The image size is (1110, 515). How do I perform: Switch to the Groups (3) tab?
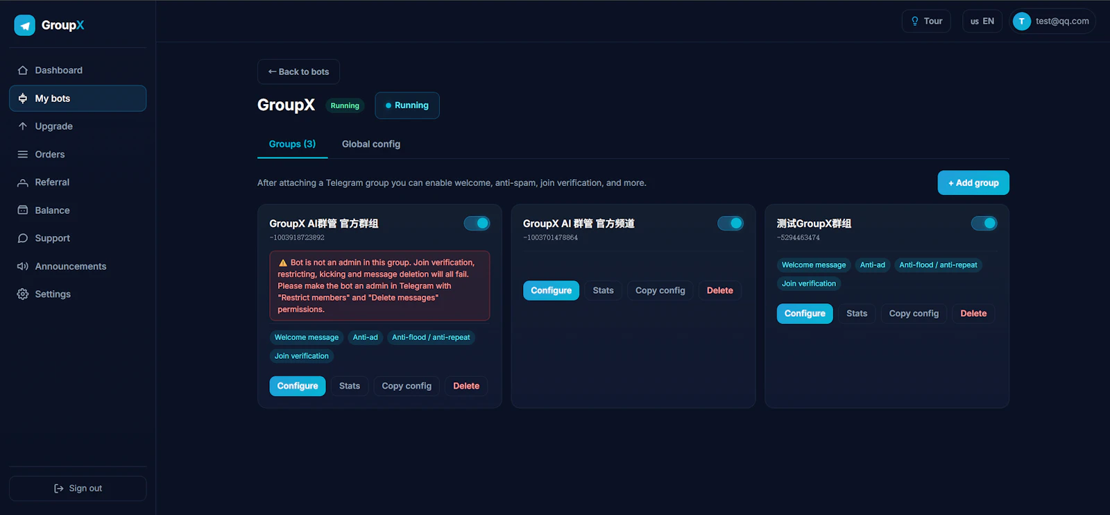point(292,144)
